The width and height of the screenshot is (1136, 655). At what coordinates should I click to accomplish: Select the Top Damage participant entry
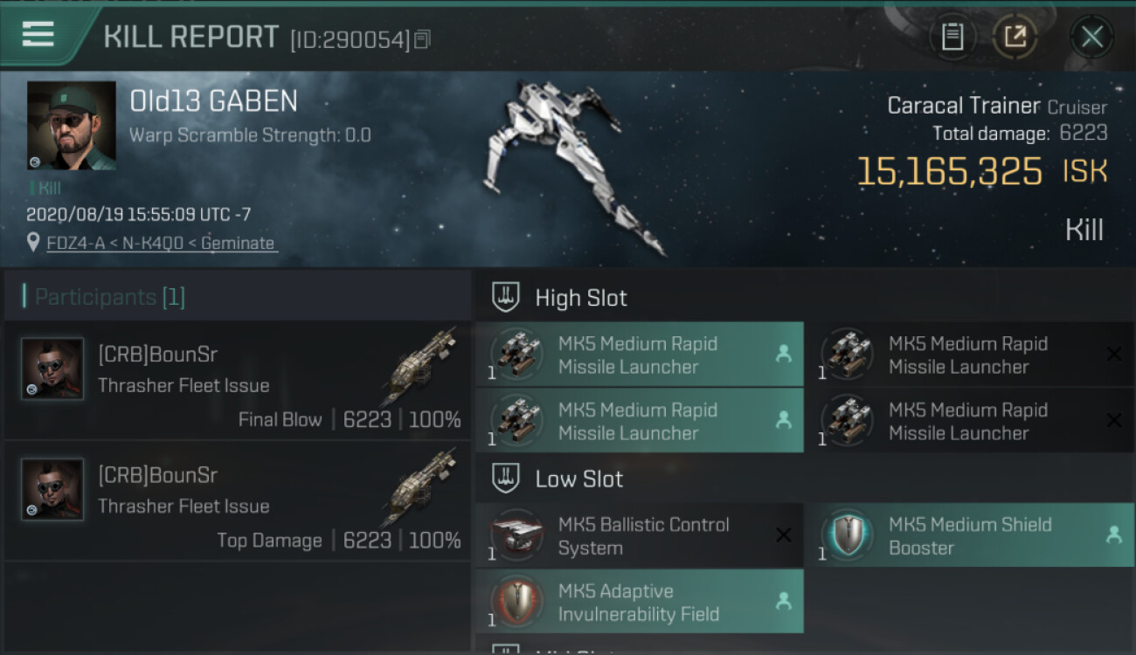[x=238, y=500]
